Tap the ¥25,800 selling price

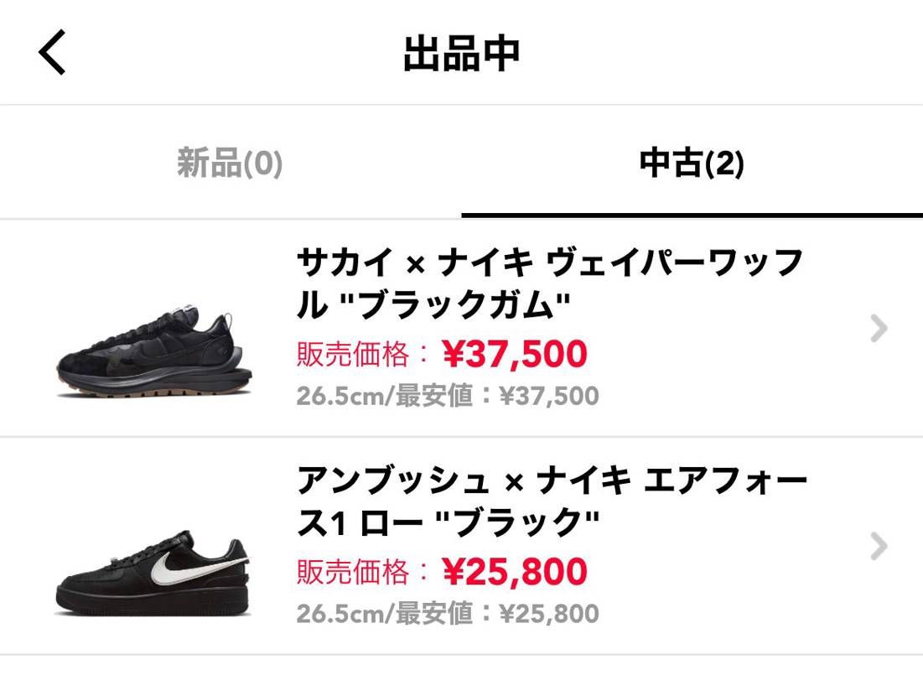[x=515, y=572]
